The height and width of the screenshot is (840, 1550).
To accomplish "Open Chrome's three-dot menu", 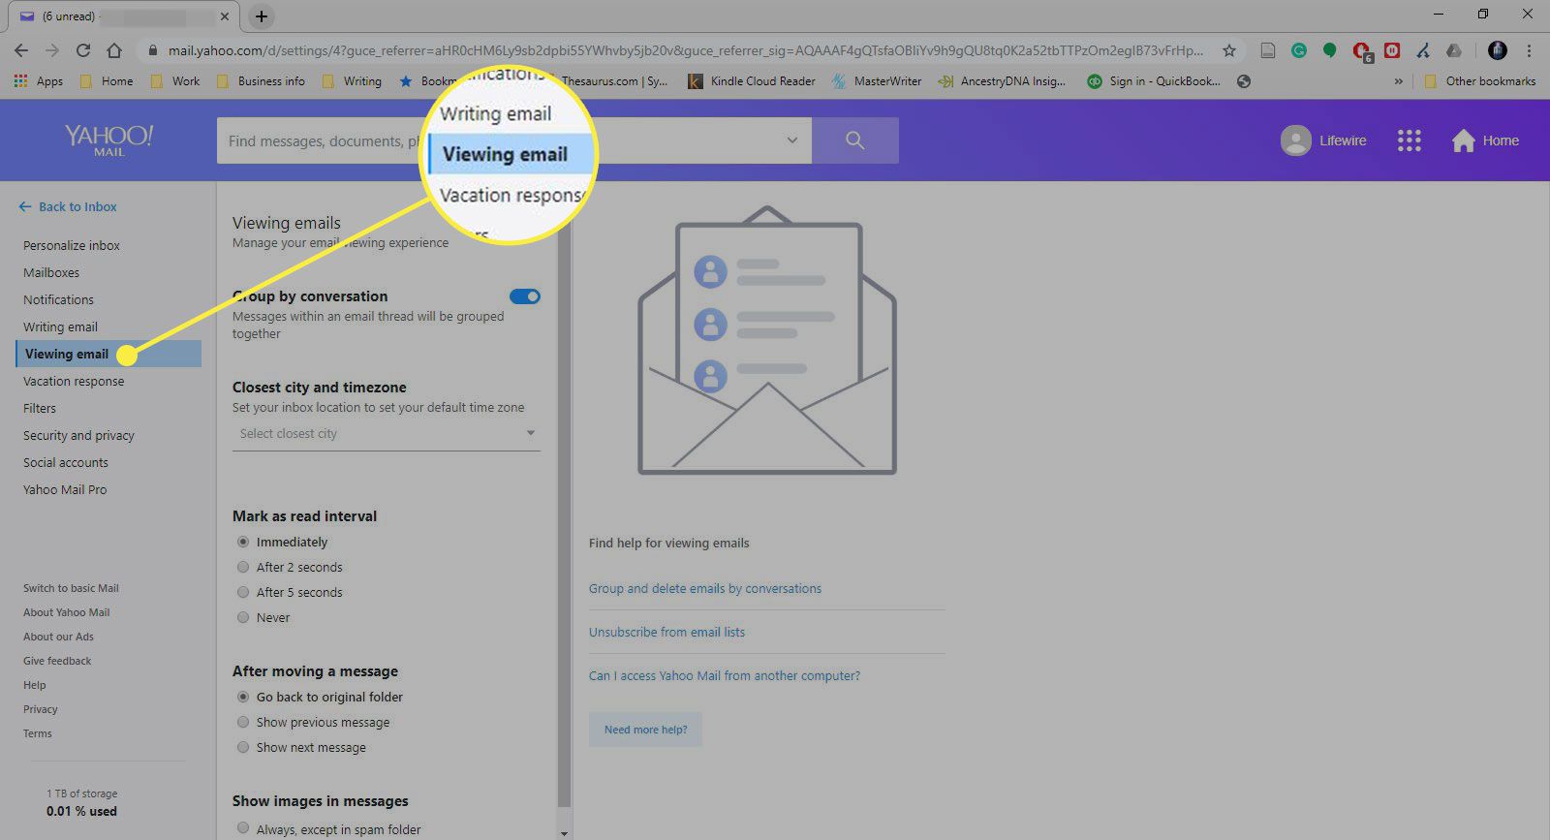I will [1530, 50].
